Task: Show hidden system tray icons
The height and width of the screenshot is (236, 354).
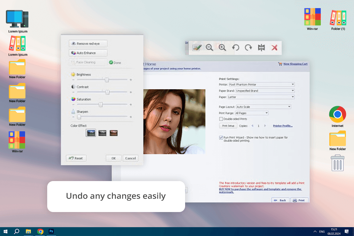Action: click(315, 232)
